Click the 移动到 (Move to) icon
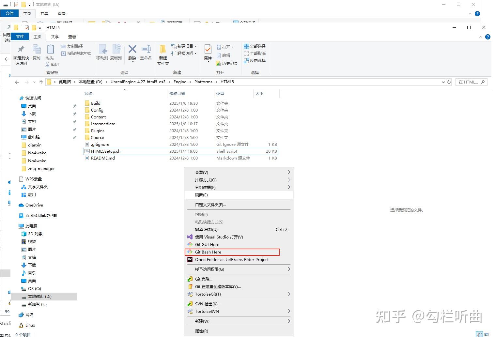 pyautogui.click(x=102, y=52)
